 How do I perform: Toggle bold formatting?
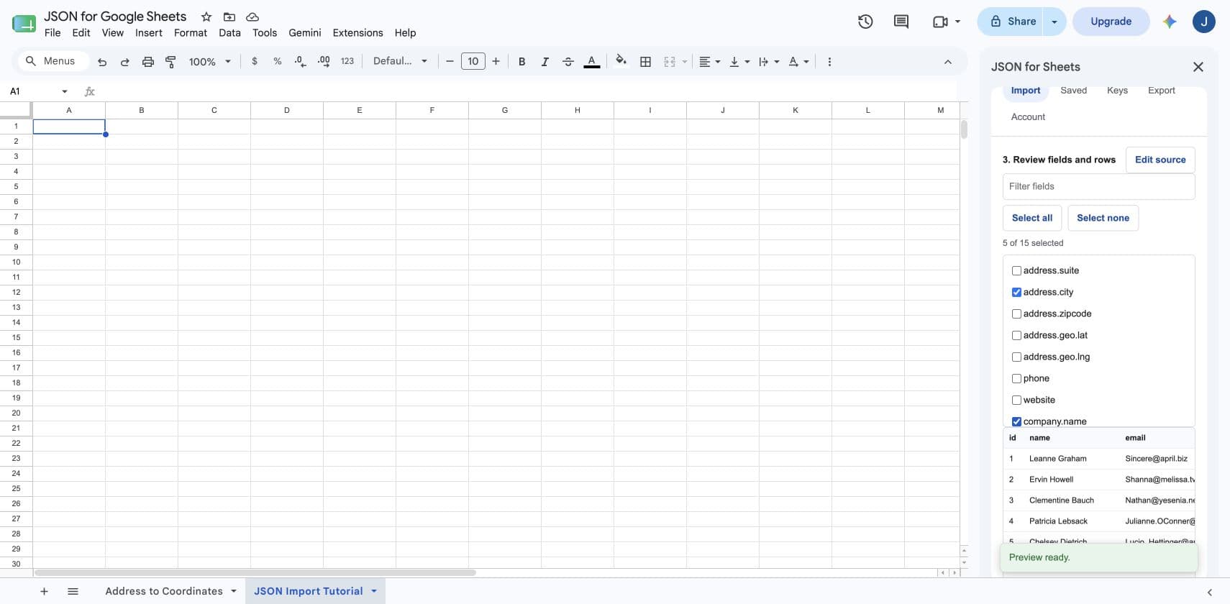[522, 62]
